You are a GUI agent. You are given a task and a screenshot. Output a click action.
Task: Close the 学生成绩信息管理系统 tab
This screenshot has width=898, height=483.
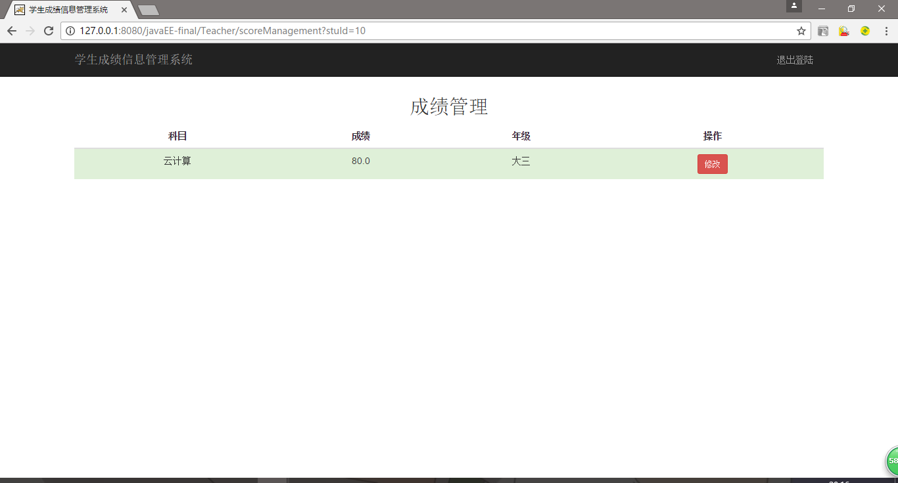point(124,10)
